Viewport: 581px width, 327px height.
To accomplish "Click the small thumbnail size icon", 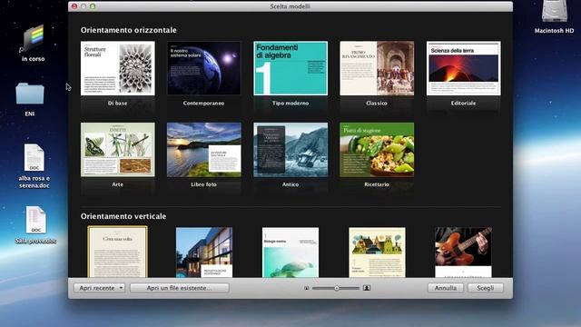I will [x=307, y=288].
